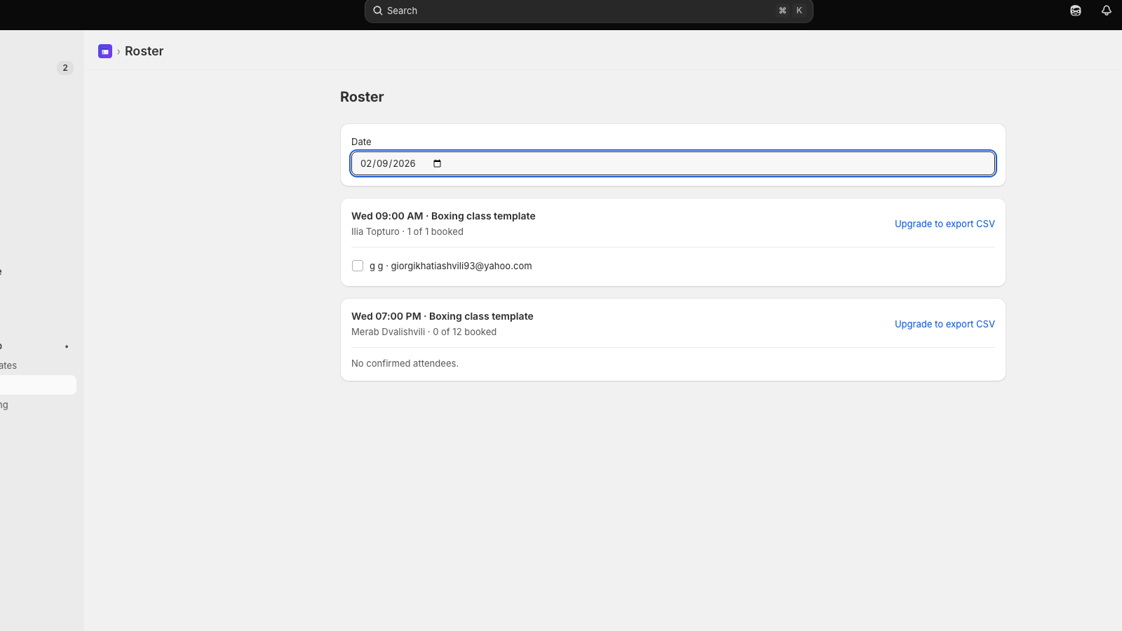Click the magnifier icon in the search bar
Image resolution: width=1122 pixels, height=631 pixels.
pos(378,11)
